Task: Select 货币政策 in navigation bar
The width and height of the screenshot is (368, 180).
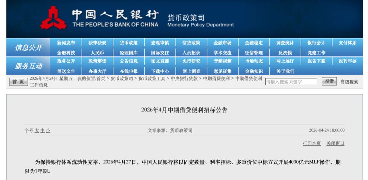Action: point(128,43)
